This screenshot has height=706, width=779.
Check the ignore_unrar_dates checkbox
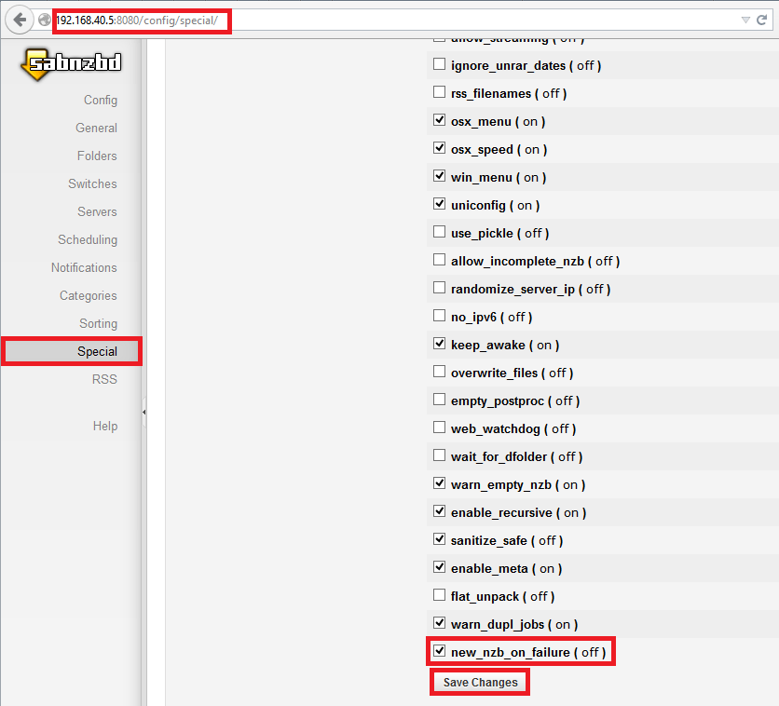[x=440, y=64]
